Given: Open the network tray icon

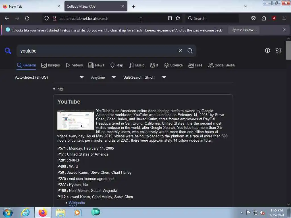Looking at the screenshot, I should pos(255,213).
